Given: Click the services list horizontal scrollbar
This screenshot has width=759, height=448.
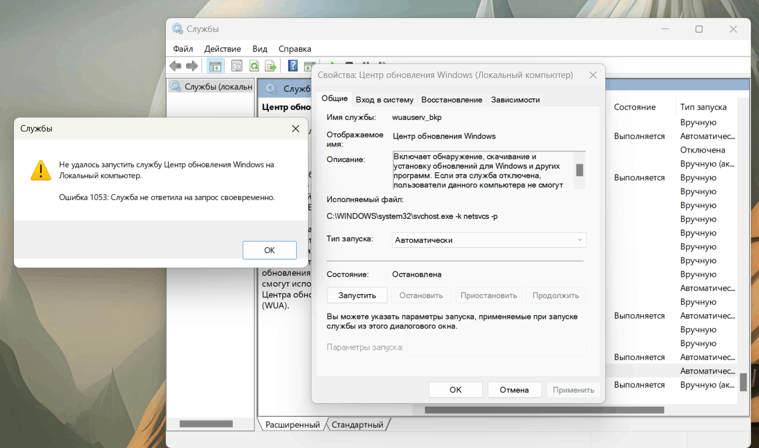Looking at the screenshot, I should click(544, 410).
